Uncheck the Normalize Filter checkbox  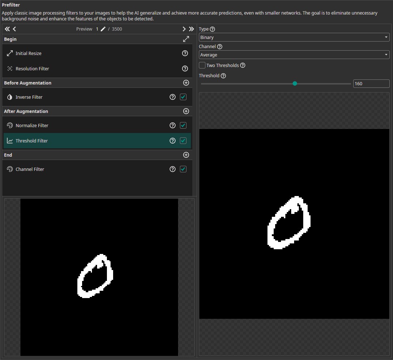[x=183, y=125]
